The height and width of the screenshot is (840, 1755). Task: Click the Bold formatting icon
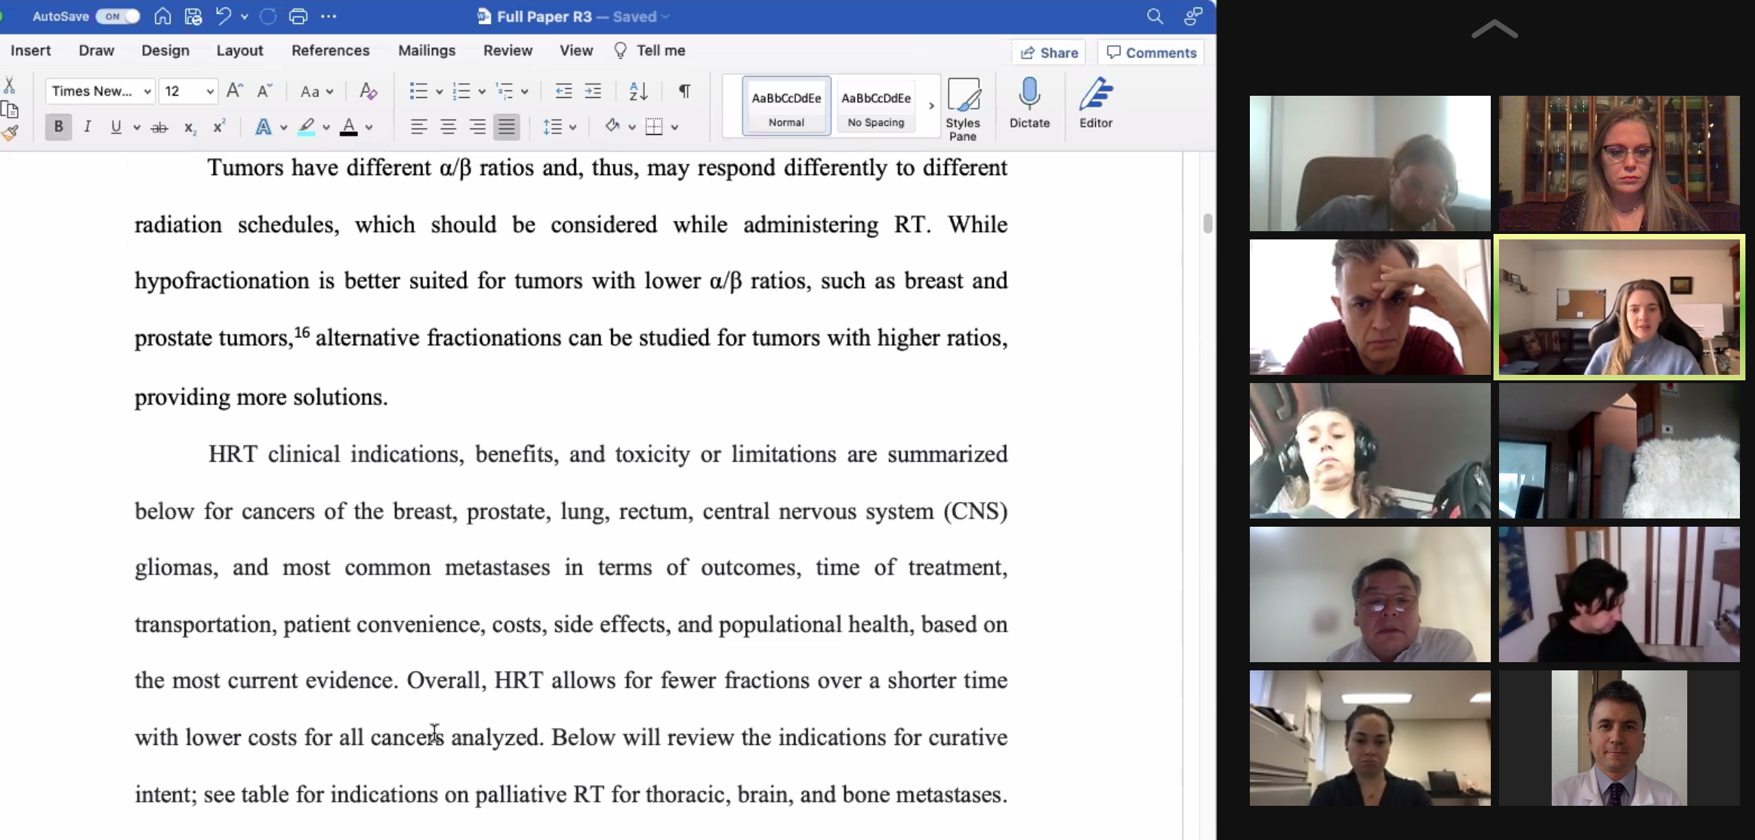(x=58, y=125)
